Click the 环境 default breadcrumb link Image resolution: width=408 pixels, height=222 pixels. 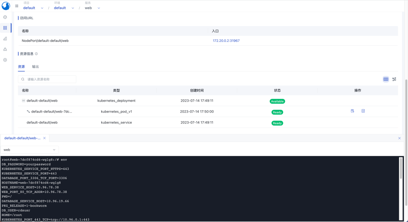[60, 8]
